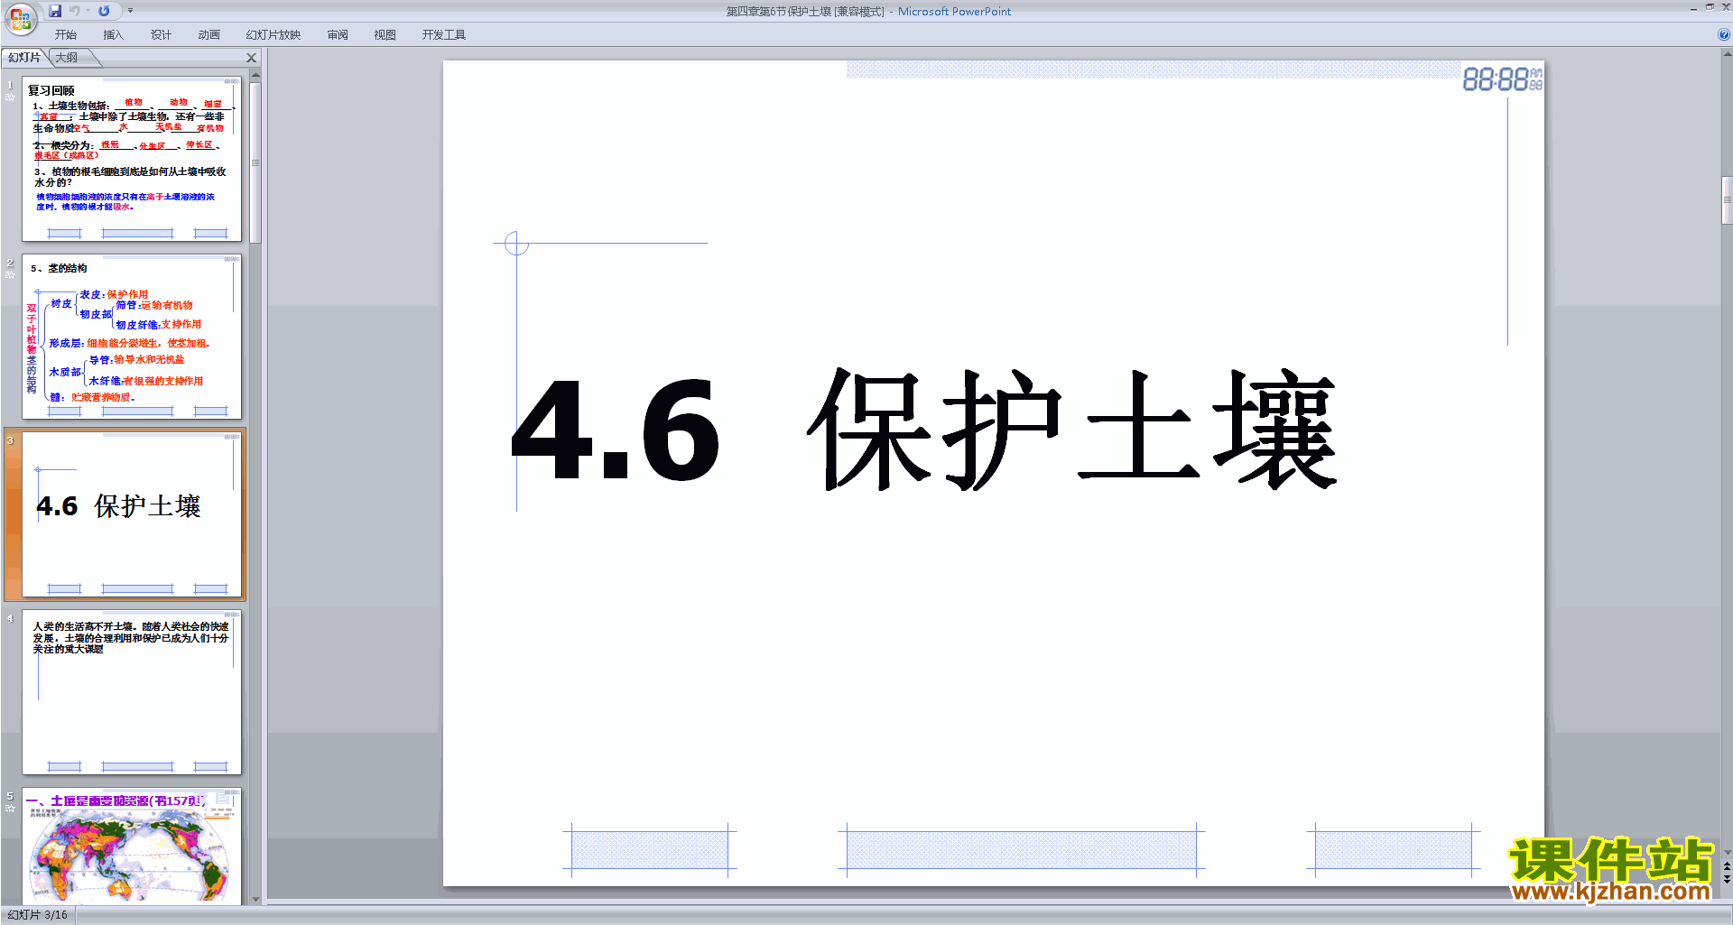Screen dimensions: 1733x925
Task: Minimize the PowerPoint window
Action: pyautogui.click(x=1693, y=8)
